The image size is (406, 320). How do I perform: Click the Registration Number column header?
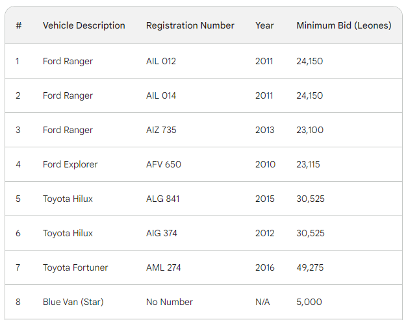(x=190, y=25)
